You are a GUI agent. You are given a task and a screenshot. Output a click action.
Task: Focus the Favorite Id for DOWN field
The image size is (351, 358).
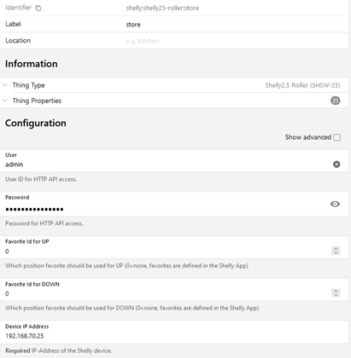[168, 293]
